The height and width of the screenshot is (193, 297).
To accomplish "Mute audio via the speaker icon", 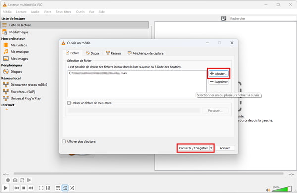I will [x=268, y=190].
